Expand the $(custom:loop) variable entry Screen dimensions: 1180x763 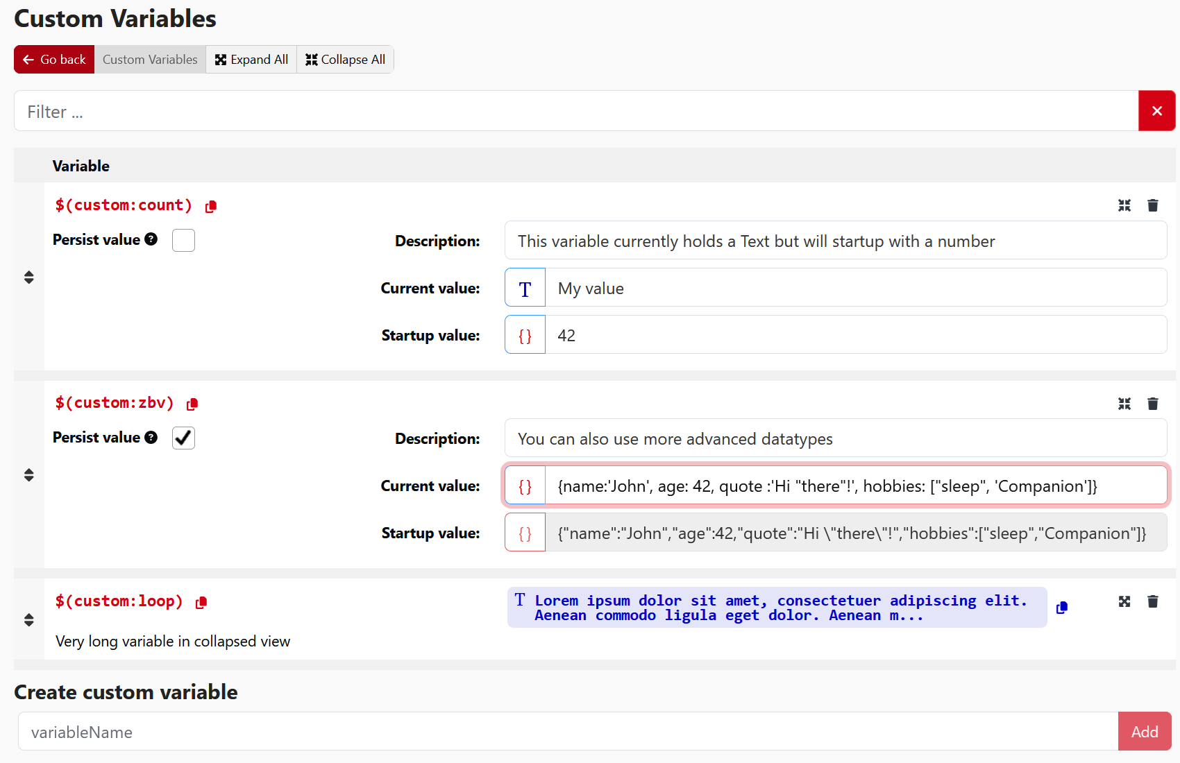[x=1124, y=601]
